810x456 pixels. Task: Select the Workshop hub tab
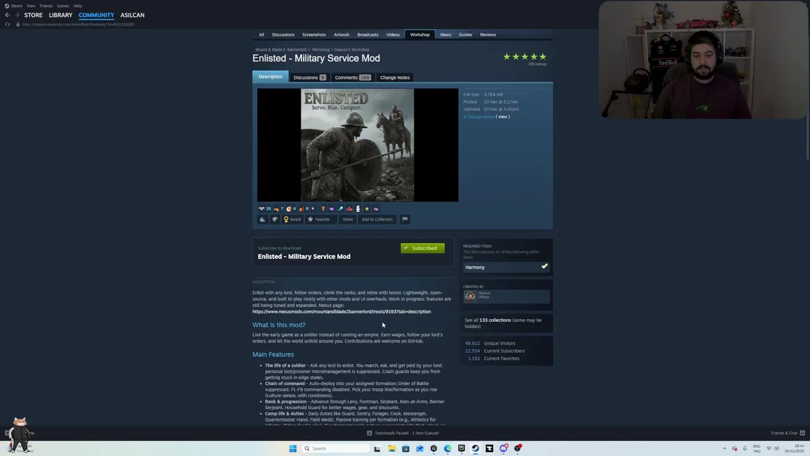coord(420,35)
